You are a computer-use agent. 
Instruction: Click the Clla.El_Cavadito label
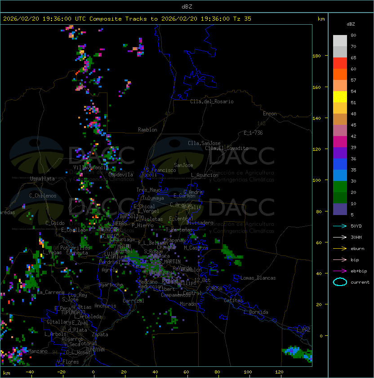[227, 148]
